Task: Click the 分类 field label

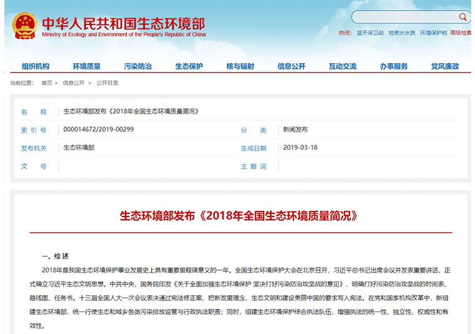Action: pyautogui.click(x=254, y=130)
